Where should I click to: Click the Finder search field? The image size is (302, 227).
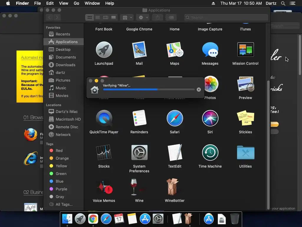tap(226, 17)
